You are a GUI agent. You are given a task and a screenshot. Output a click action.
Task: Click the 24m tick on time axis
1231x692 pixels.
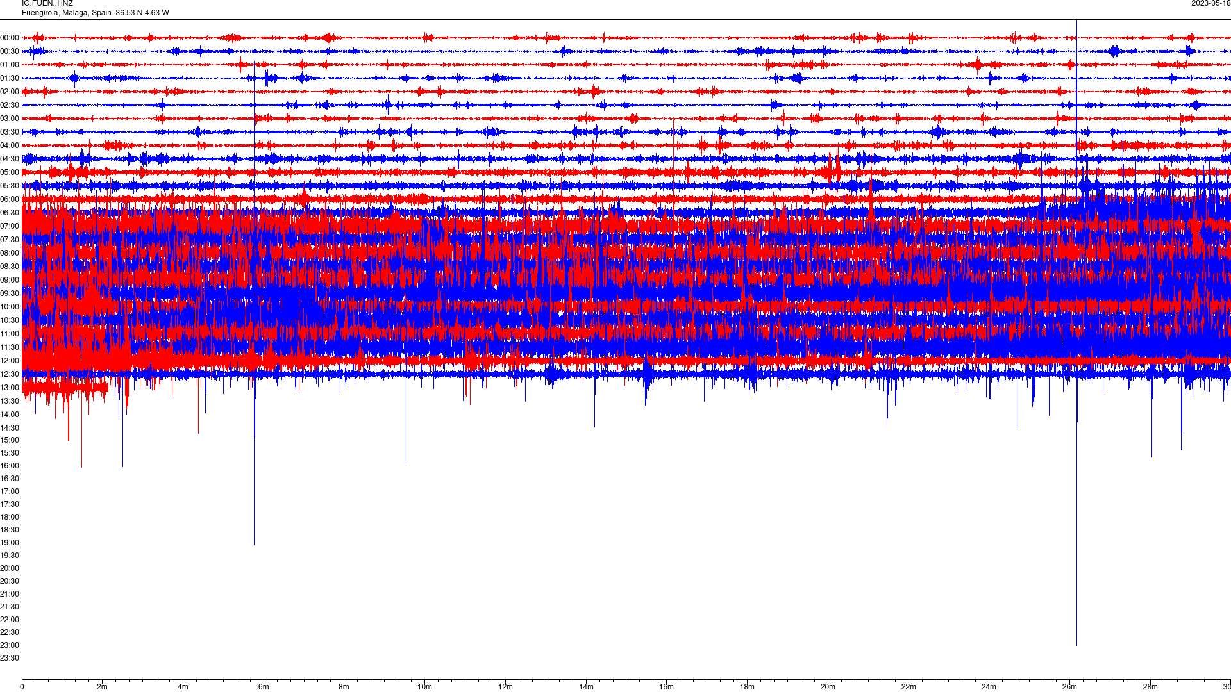point(989,687)
